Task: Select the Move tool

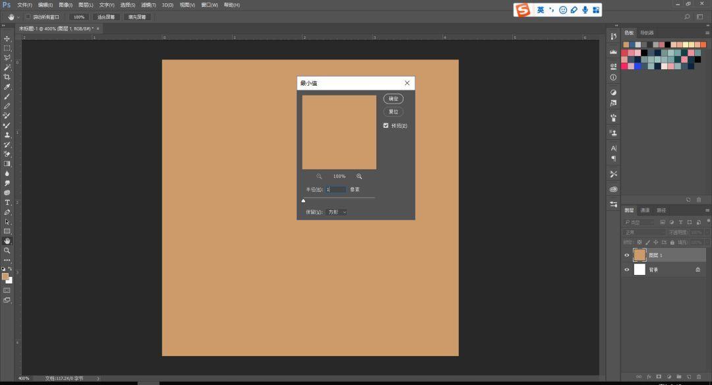Action: [7, 39]
